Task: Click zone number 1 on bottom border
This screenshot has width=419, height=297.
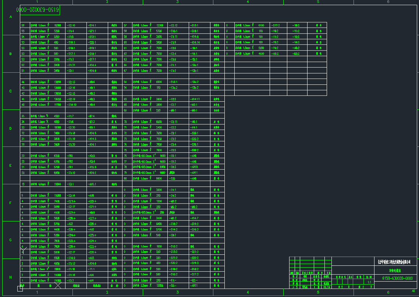Action: tap(37, 292)
